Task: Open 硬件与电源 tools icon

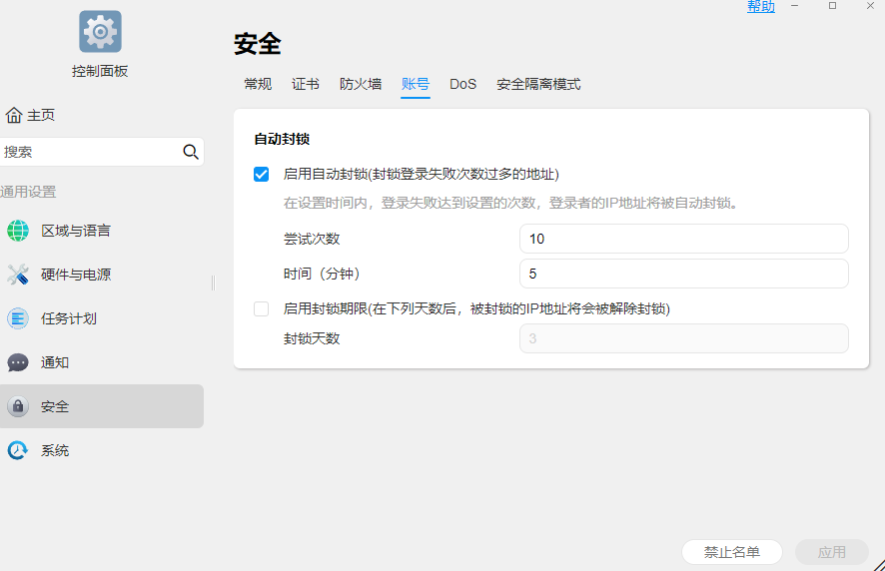Action: (18, 275)
